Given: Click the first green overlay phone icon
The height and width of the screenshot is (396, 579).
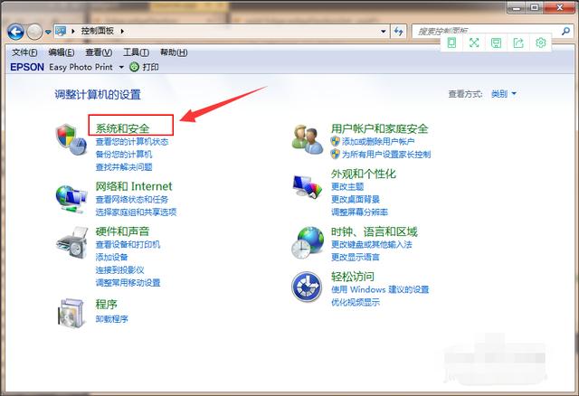Looking at the screenshot, I should (x=451, y=42).
